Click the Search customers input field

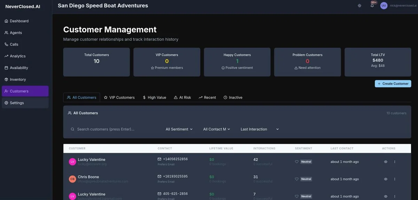pos(115,129)
